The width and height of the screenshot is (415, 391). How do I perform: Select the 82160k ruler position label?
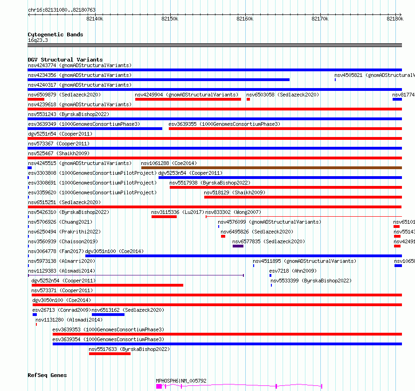pyautogui.click(x=245, y=19)
